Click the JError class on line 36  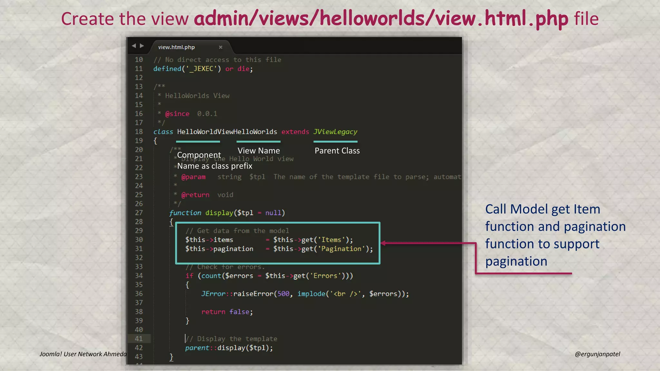point(213,294)
